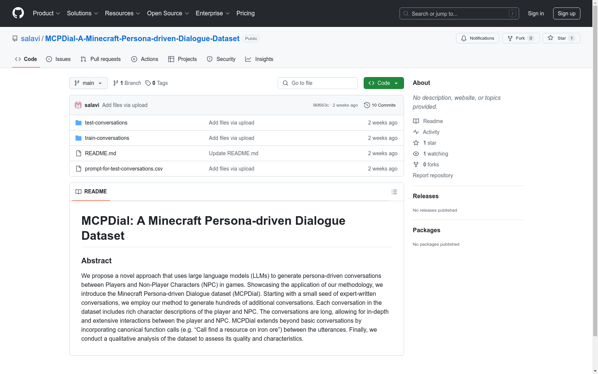Switch to the Code tab
The width and height of the screenshot is (598, 374).
pos(26,59)
